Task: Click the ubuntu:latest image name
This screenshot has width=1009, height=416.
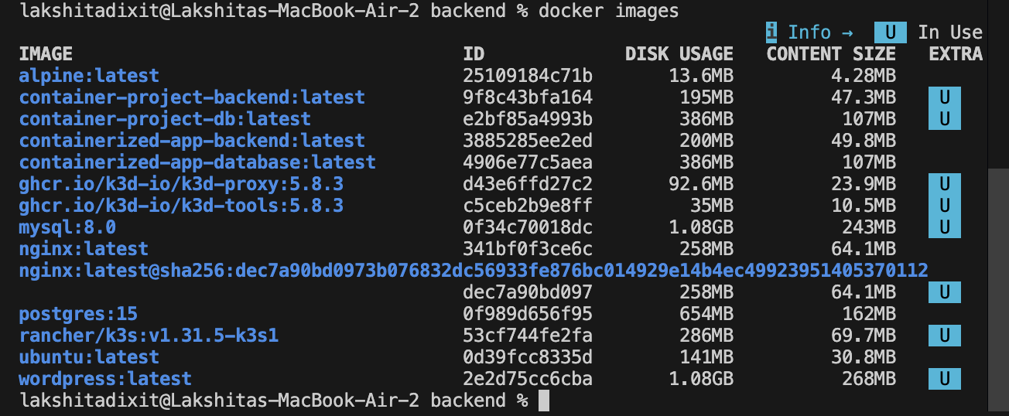Action: pos(89,357)
